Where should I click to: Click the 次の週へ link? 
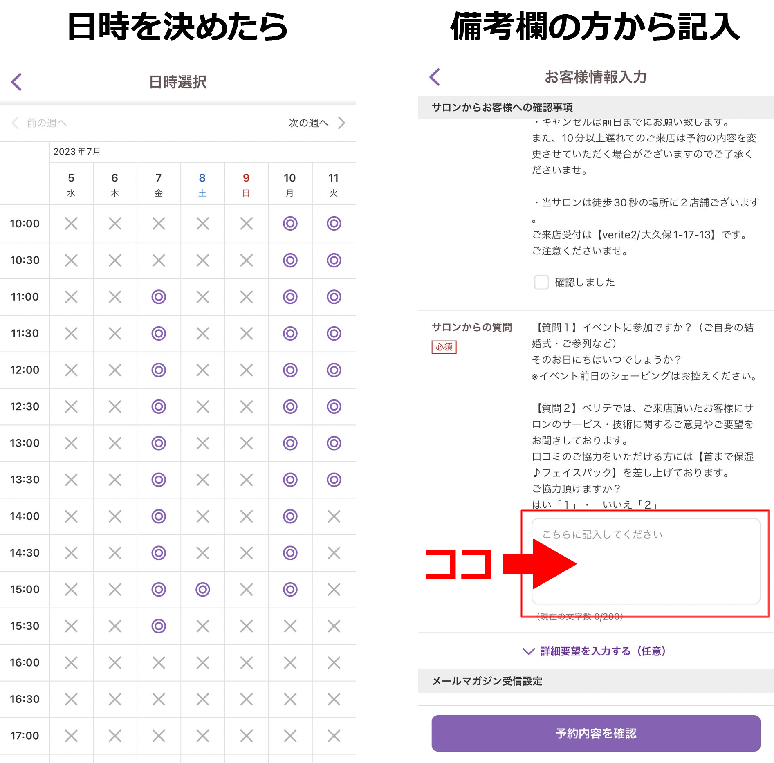(x=309, y=123)
